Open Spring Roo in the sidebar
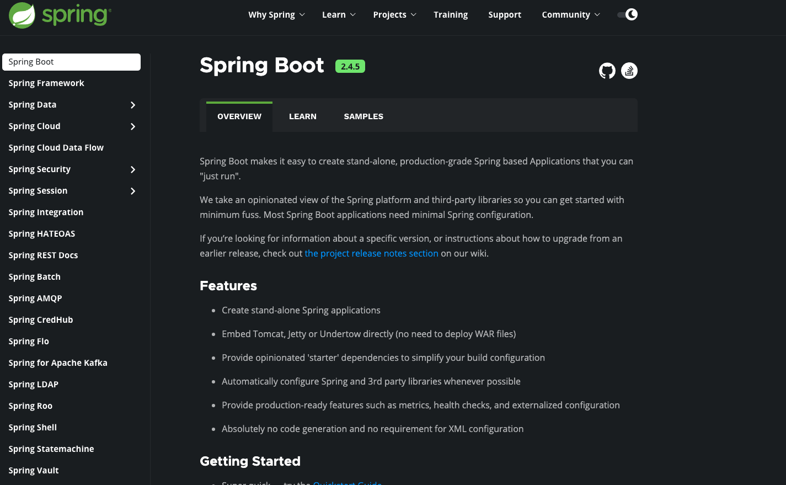This screenshot has height=485, width=786. (30, 406)
